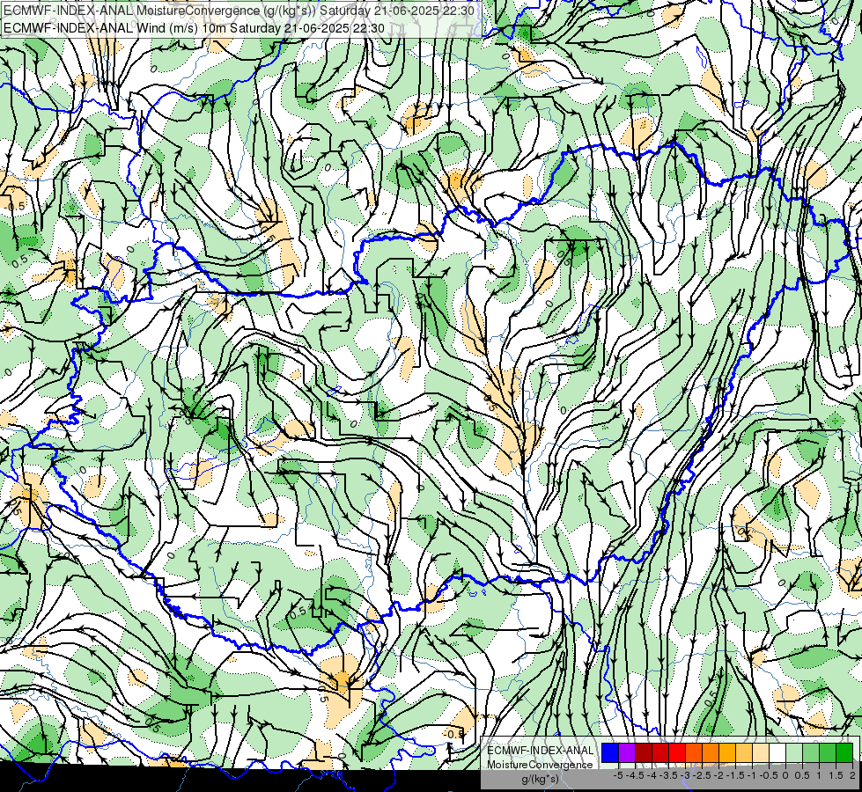Select the light orange swatch from -1.5 to -1
This screenshot has width=862, height=792.
(x=744, y=752)
